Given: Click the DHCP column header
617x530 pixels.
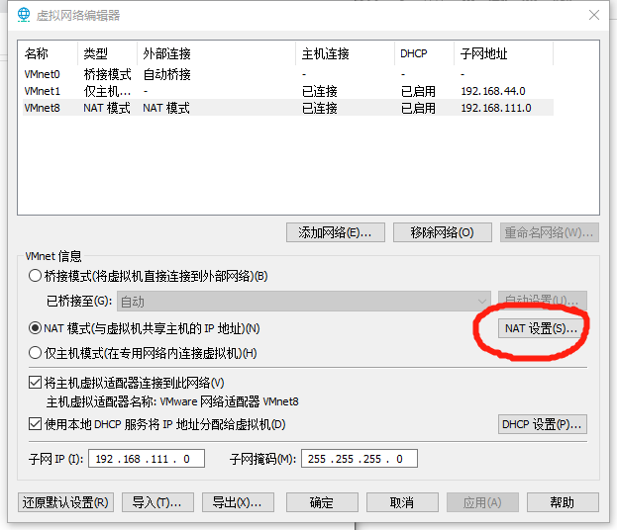Looking at the screenshot, I should [425, 53].
